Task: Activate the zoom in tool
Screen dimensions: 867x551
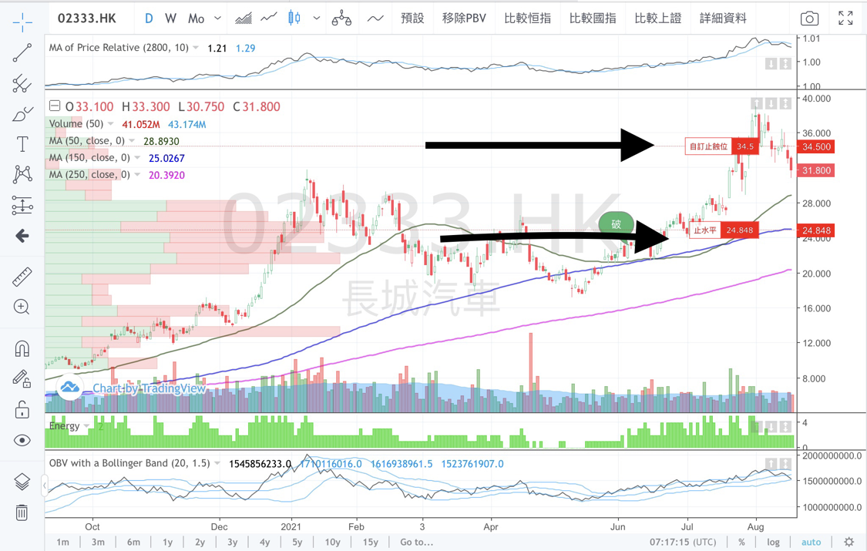Action: 22,307
